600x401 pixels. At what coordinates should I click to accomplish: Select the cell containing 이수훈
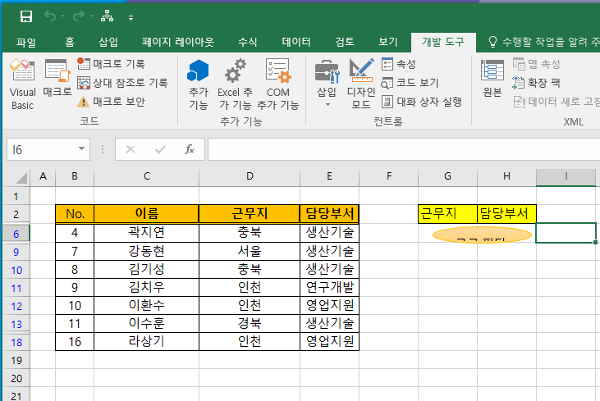point(147,324)
